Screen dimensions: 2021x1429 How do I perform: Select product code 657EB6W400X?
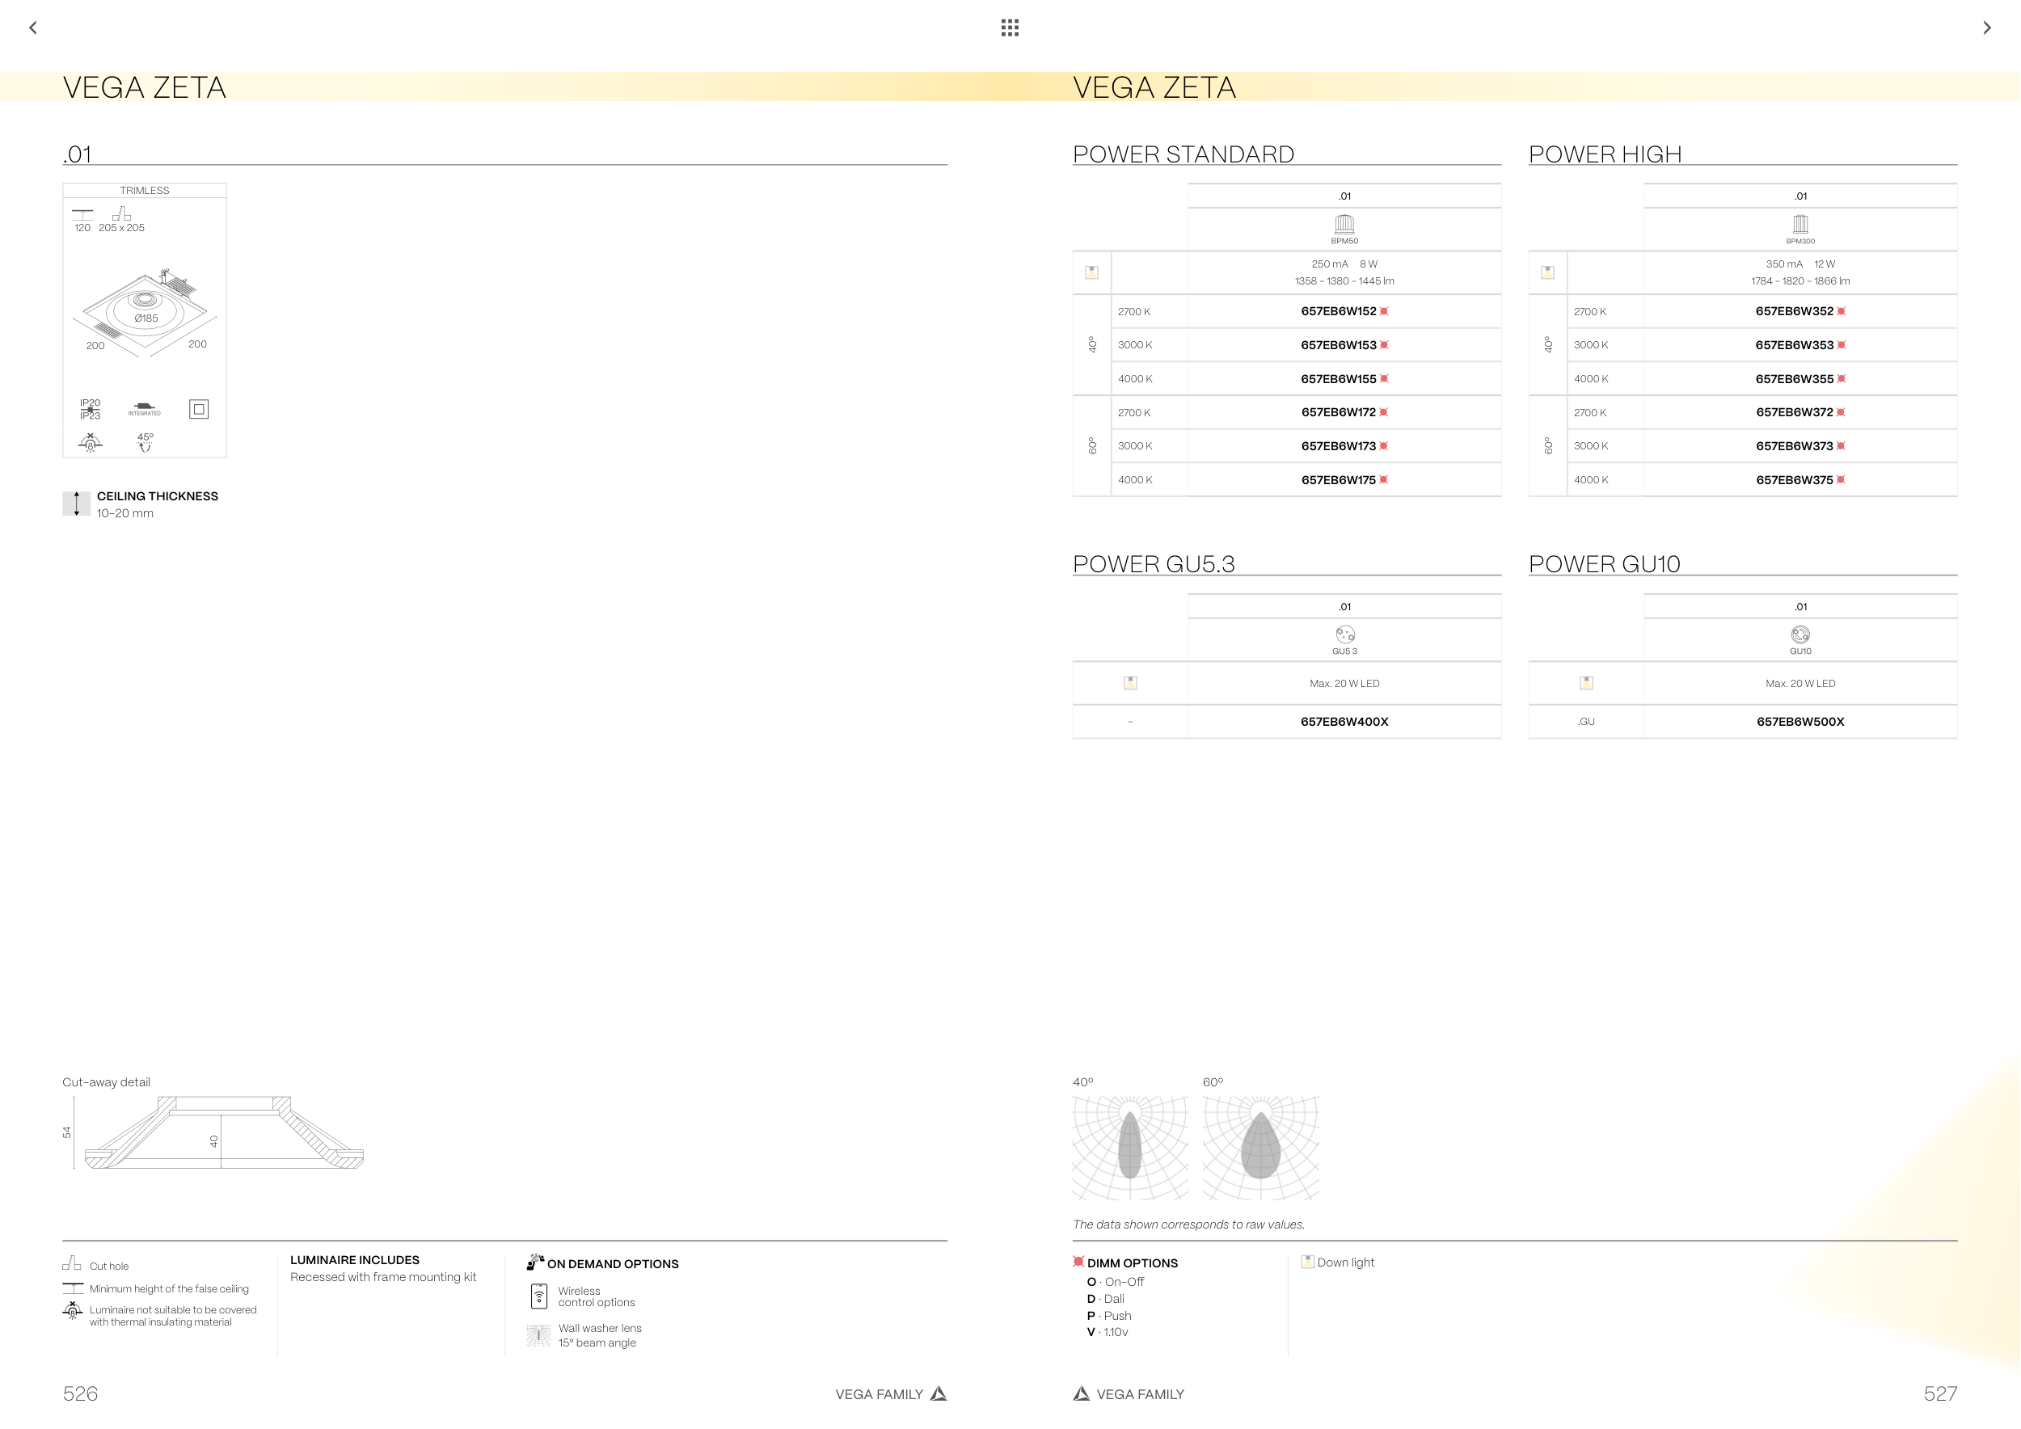pyautogui.click(x=1344, y=723)
